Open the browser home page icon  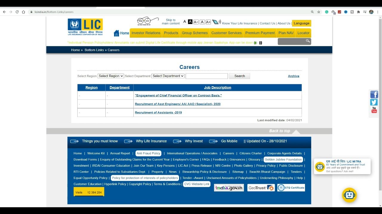click(24, 12)
